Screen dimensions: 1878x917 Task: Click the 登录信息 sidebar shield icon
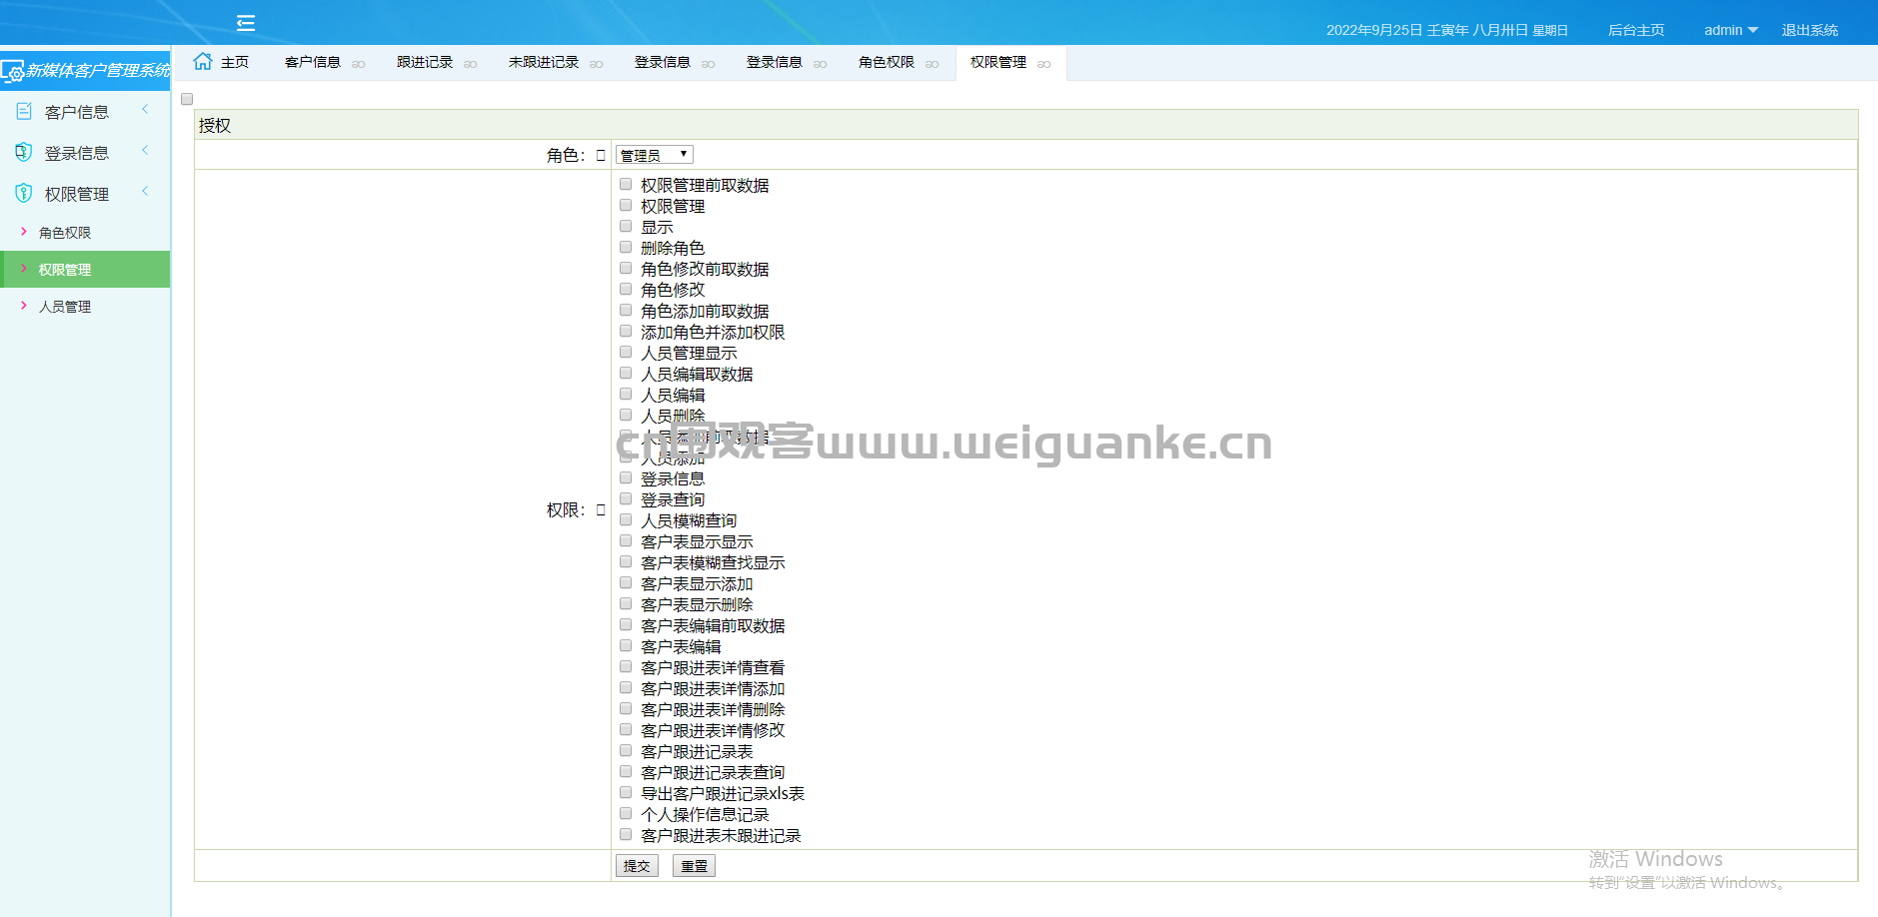24,152
